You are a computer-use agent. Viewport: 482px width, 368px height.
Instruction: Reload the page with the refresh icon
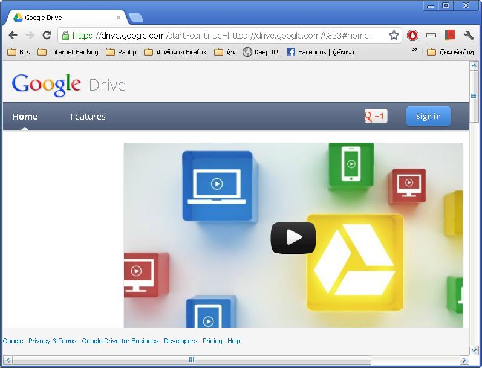(47, 36)
